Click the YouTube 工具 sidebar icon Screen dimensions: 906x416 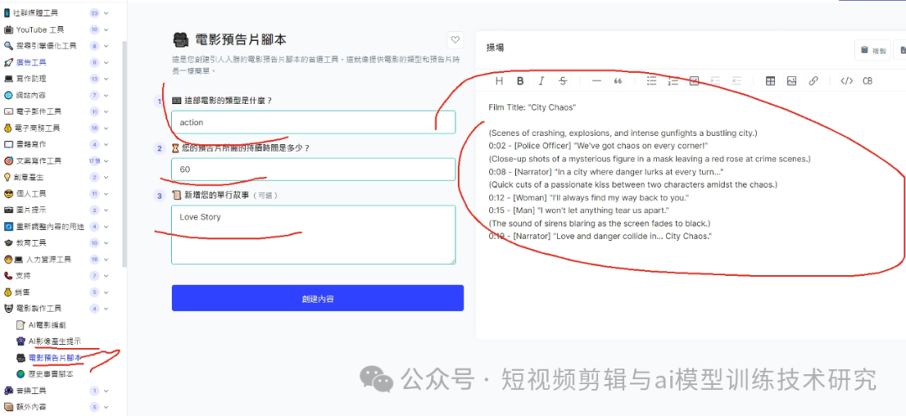click(x=8, y=29)
